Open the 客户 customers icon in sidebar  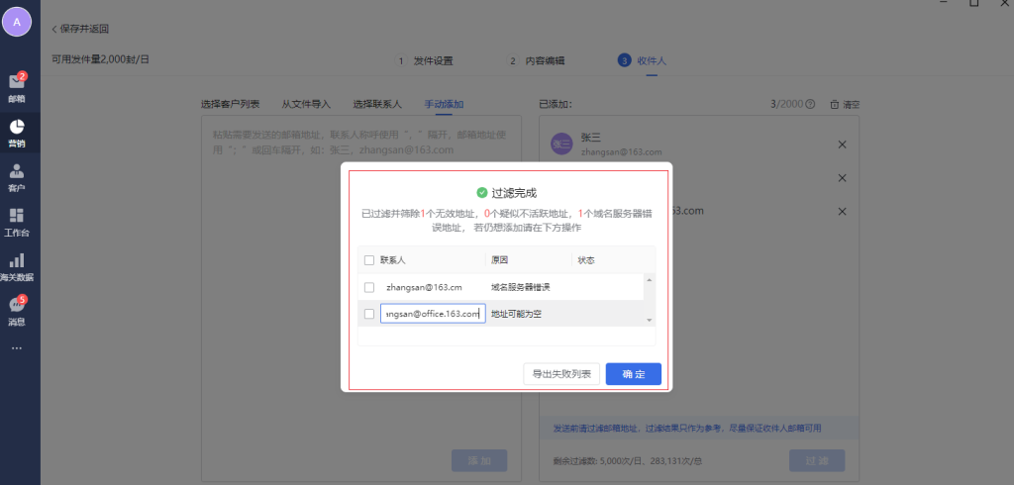coord(17,173)
